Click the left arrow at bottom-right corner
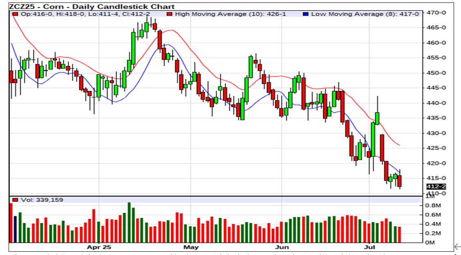This screenshot has height=255, width=461. click(457, 246)
